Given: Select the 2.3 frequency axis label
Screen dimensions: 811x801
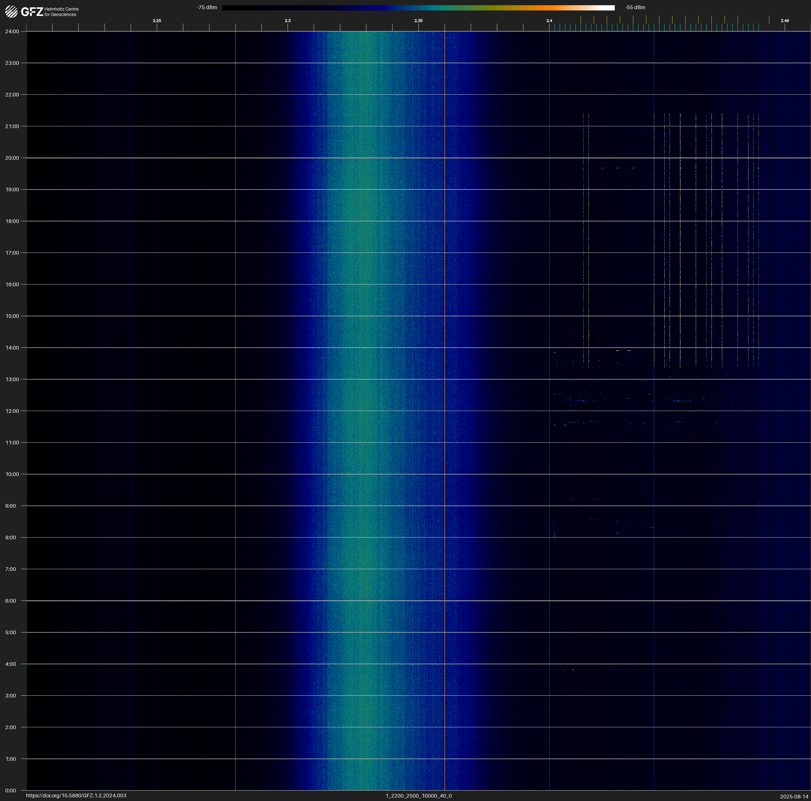Looking at the screenshot, I should [288, 21].
